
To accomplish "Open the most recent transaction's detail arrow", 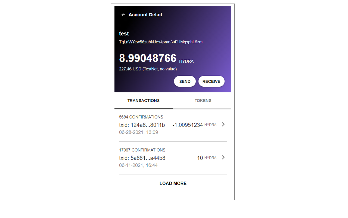I will coord(223,125).
